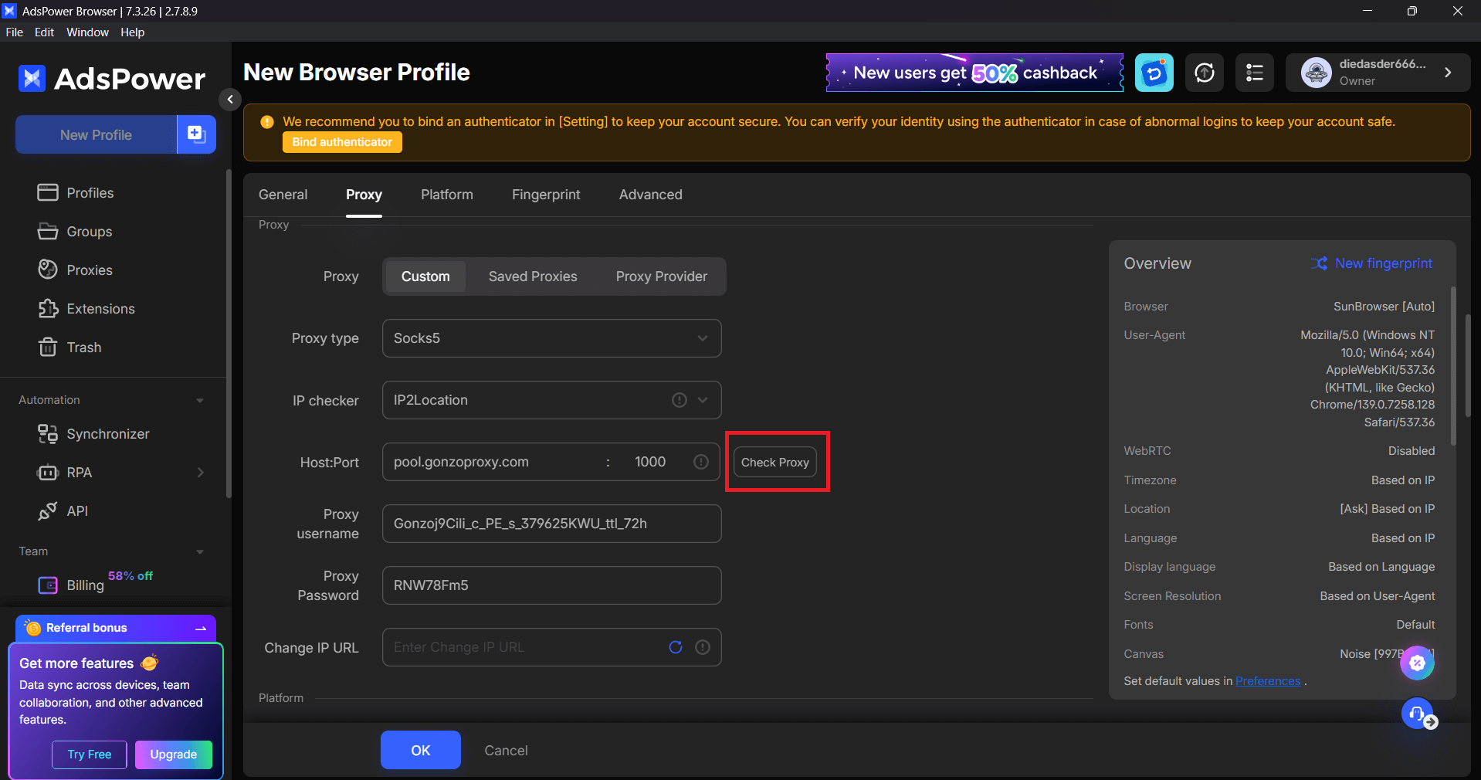Open the task list icon in header
Screen dimensions: 1481x780
[1255, 73]
